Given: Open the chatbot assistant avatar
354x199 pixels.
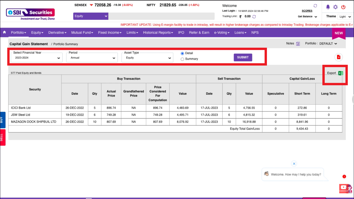Looking at the screenshot, I should 349,188.
